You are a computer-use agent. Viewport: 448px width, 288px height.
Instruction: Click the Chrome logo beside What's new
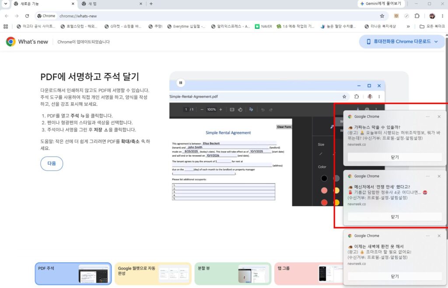point(11,42)
